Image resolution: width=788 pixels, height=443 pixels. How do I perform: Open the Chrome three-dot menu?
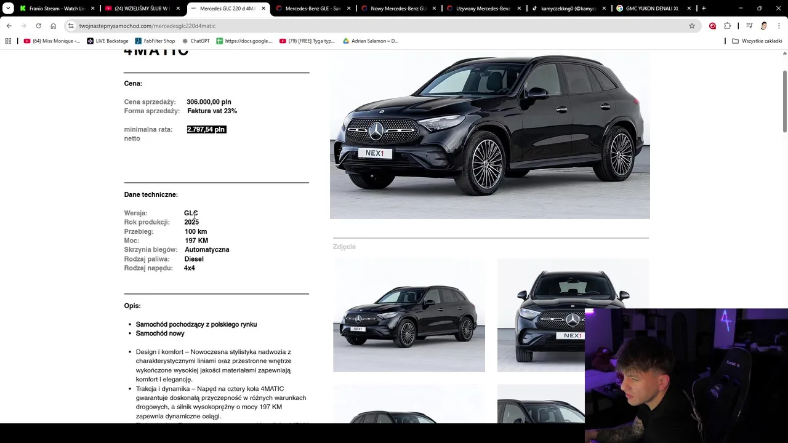coord(779,26)
